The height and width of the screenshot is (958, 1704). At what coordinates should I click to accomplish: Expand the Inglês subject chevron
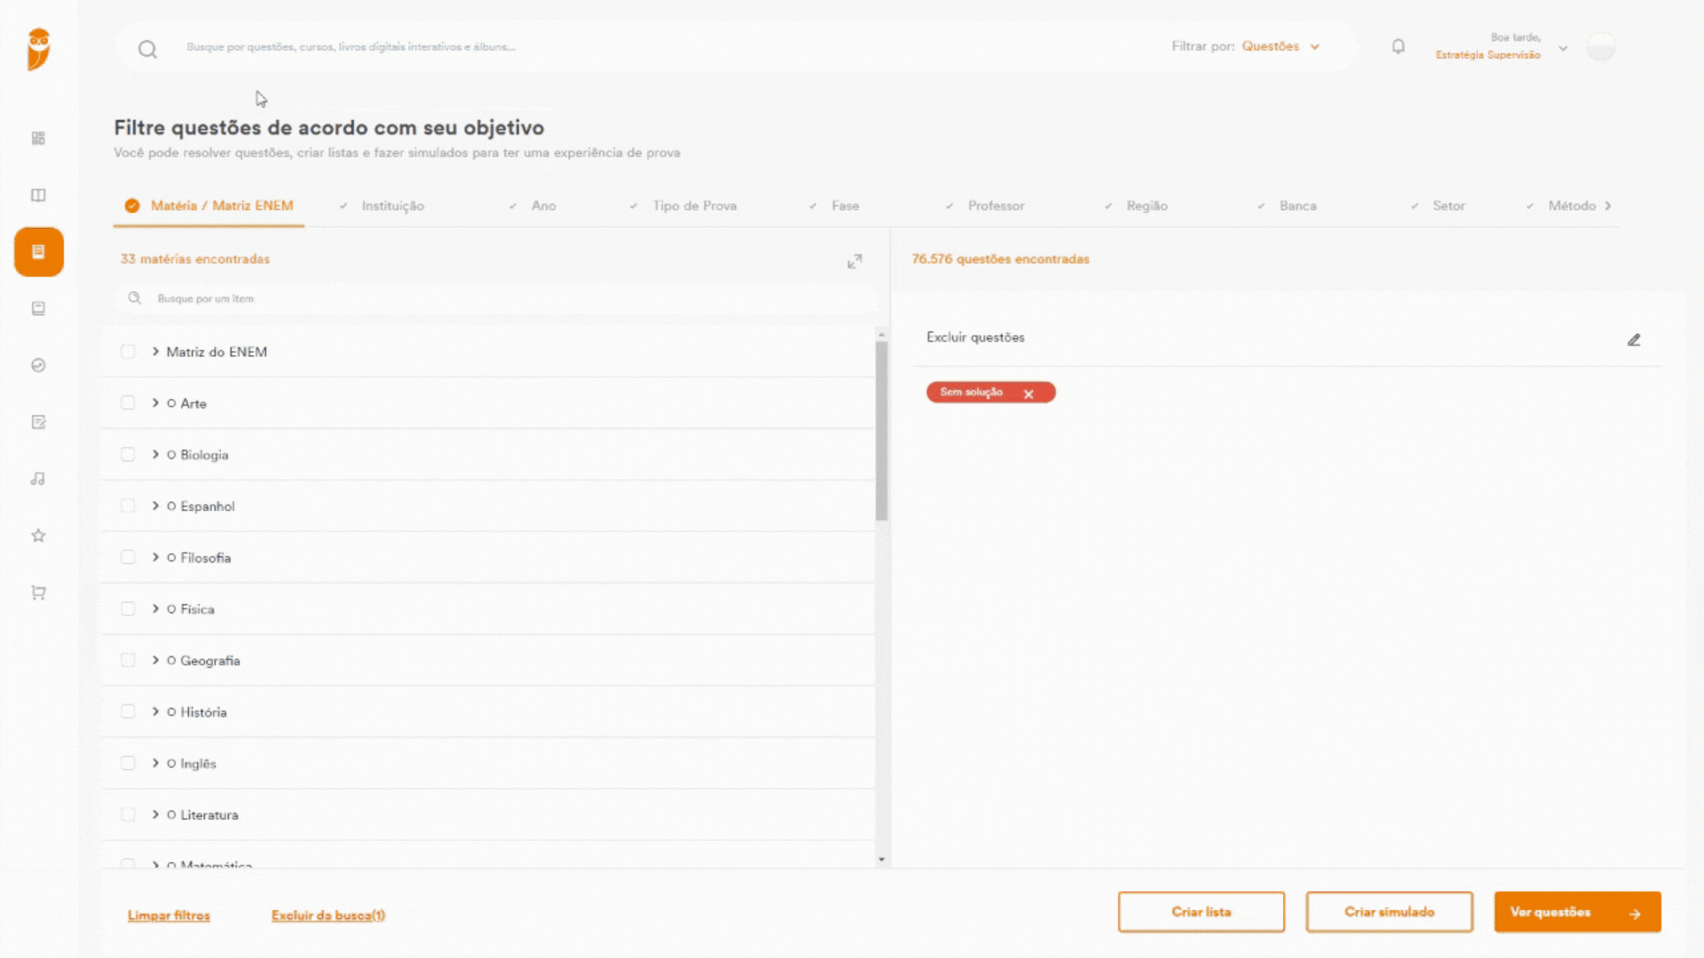[155, 763]
